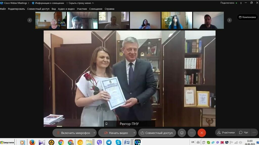
Task: Hide menu bar via Скрыть строку меню
Action: [81, 3]
